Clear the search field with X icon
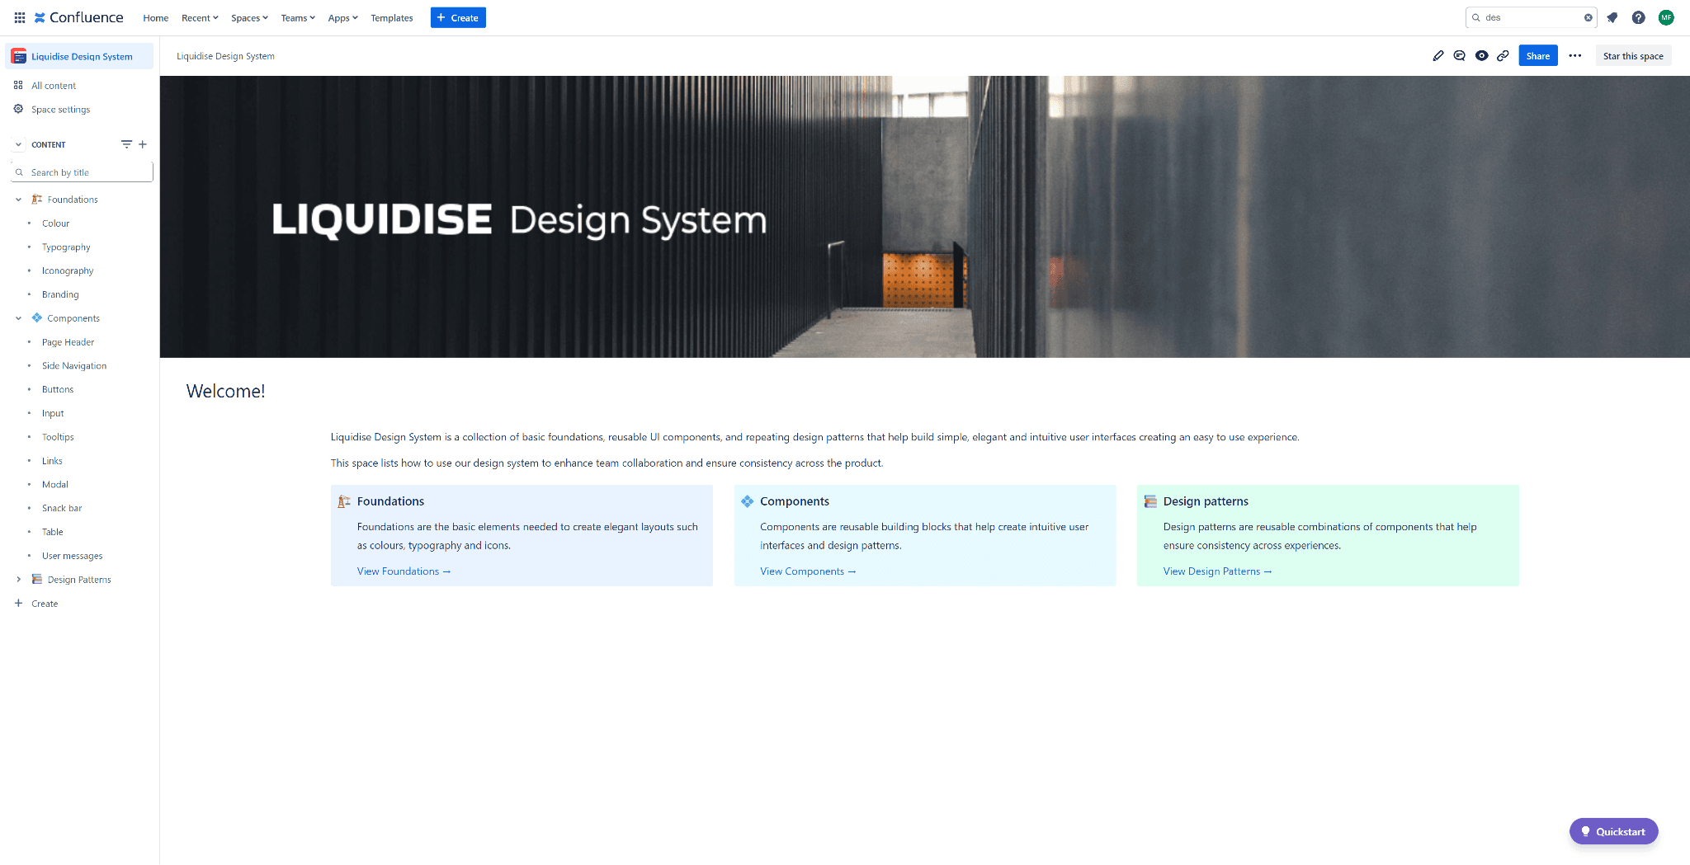The width and height of the screenshot is (1690, 865). [1588, 17]
